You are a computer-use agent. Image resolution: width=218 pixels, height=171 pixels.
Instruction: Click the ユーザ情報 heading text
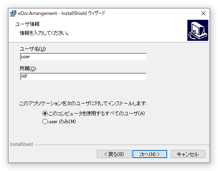(x=27, y=24)
